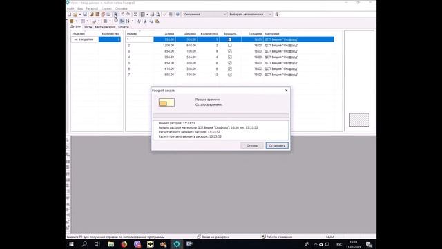Click the icon right of the Выбирать автоматически combo
The width and height of the screenshot is (442, 249).
click(x=277, y=14)
